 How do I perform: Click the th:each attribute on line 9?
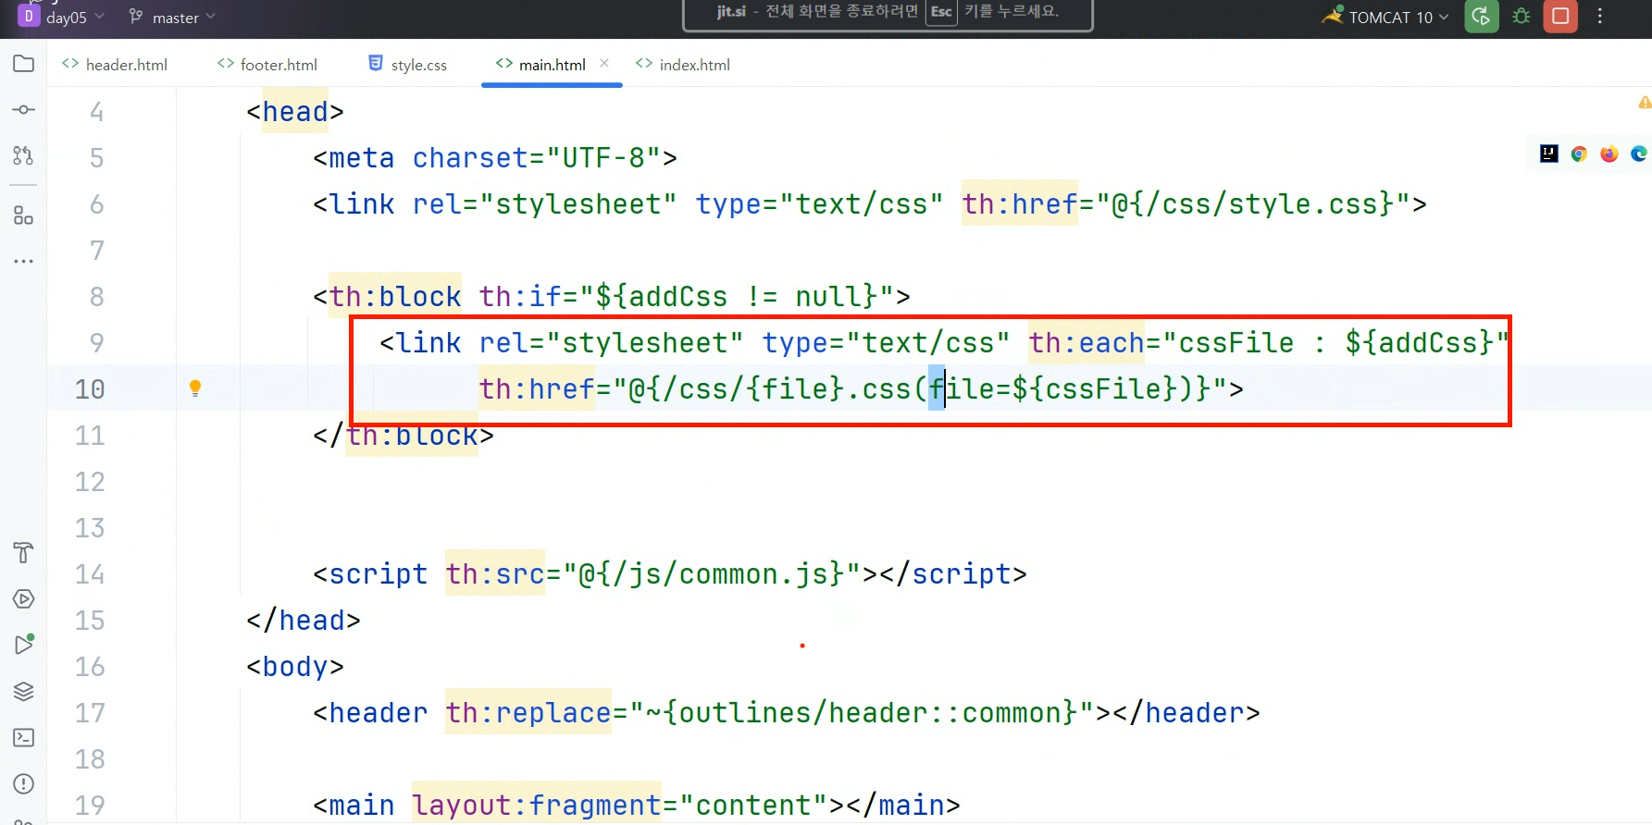(1087, 342)
